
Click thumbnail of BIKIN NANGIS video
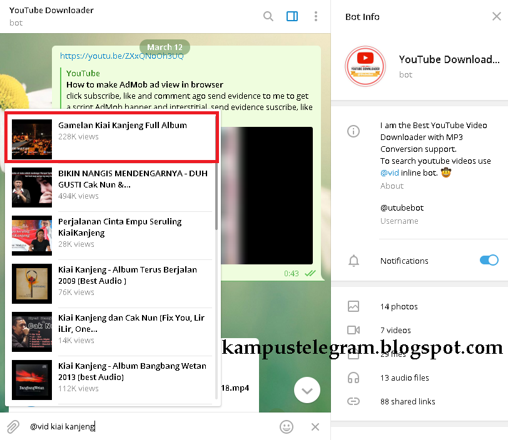(32, 187)
